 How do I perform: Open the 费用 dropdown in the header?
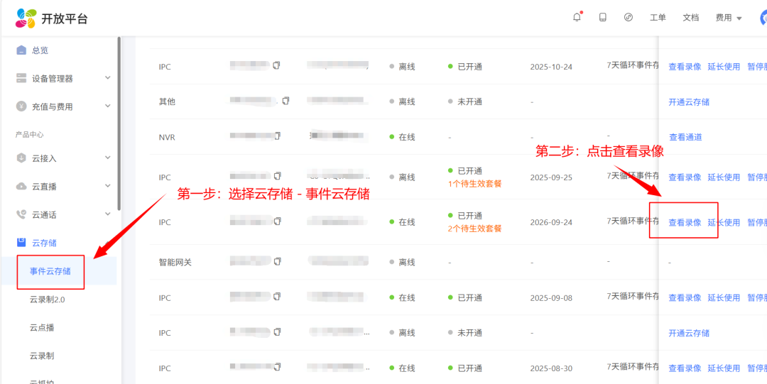(729, 18)
